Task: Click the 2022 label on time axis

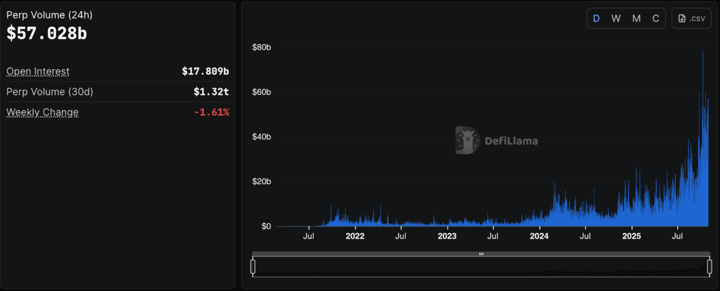Action: click(355, 236)
